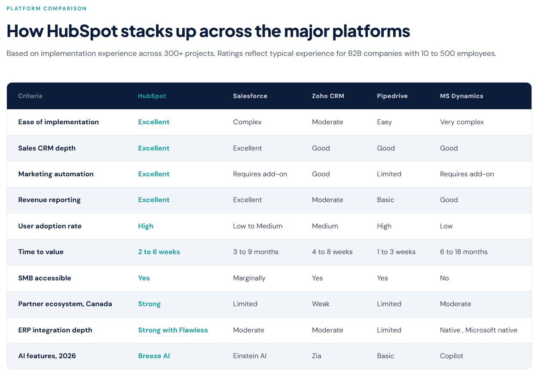538x378 pixels.
Task: Click the HubSpot column header
Action: point(152,96)
